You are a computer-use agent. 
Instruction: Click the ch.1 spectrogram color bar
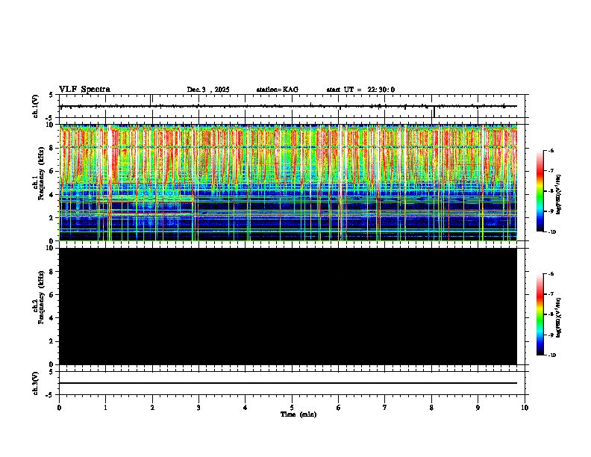tap(540, 191)
